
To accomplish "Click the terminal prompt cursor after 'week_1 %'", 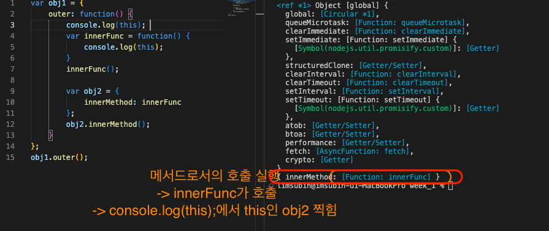I will (x=450, y=186).
